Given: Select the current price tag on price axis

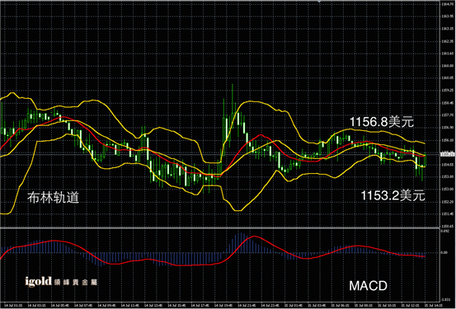Looking at the screenshot, I should (448, 154).
